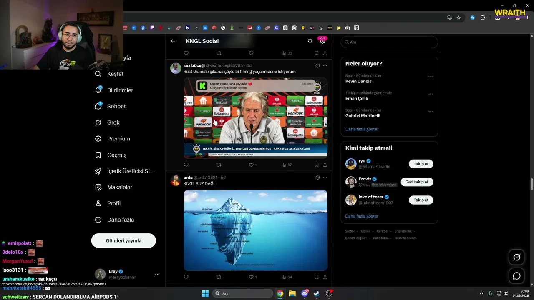This screenshot has height=300, width=534.
Task: View analytics showing 64 views
Action: click(287, 277)
